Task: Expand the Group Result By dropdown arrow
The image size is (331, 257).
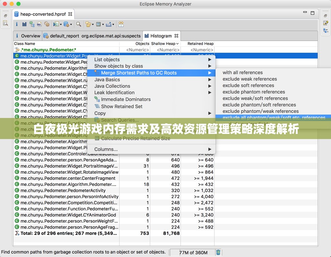Action: click(93, 24)
